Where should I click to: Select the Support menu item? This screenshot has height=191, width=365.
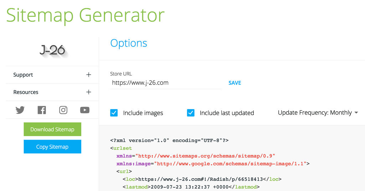click(23, 75)
